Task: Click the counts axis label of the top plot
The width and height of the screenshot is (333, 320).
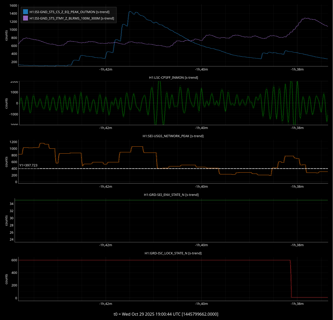Action: click(6, 35)
